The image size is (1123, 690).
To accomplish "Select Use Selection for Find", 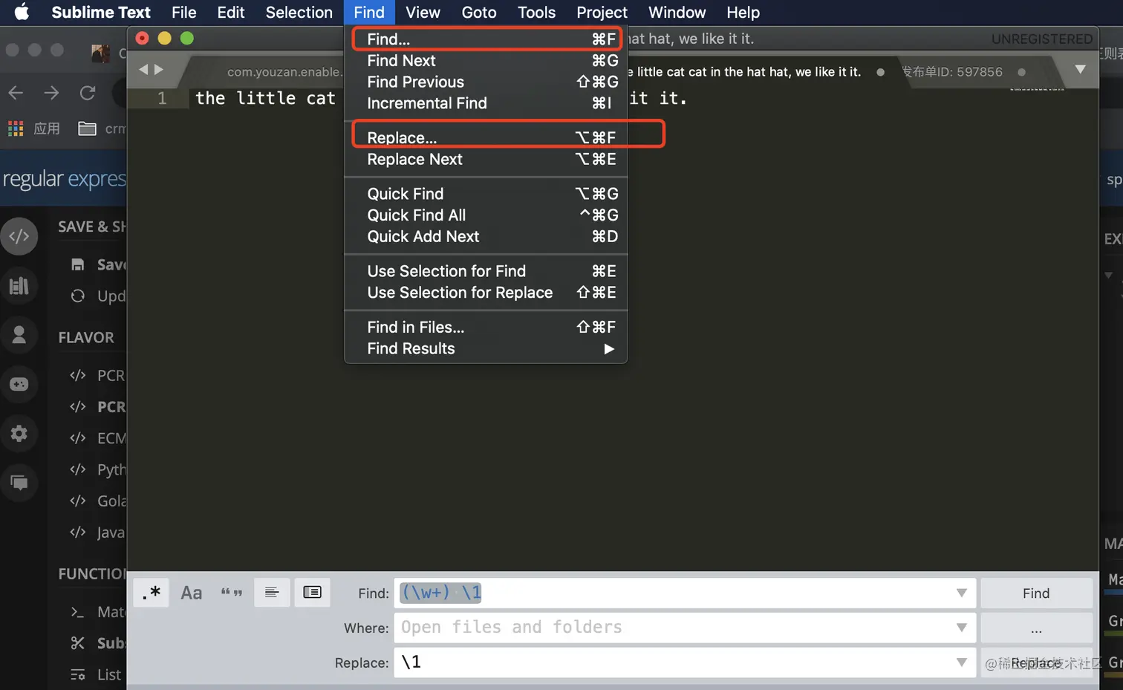I will pyautogui.click(x=486, y=271).
